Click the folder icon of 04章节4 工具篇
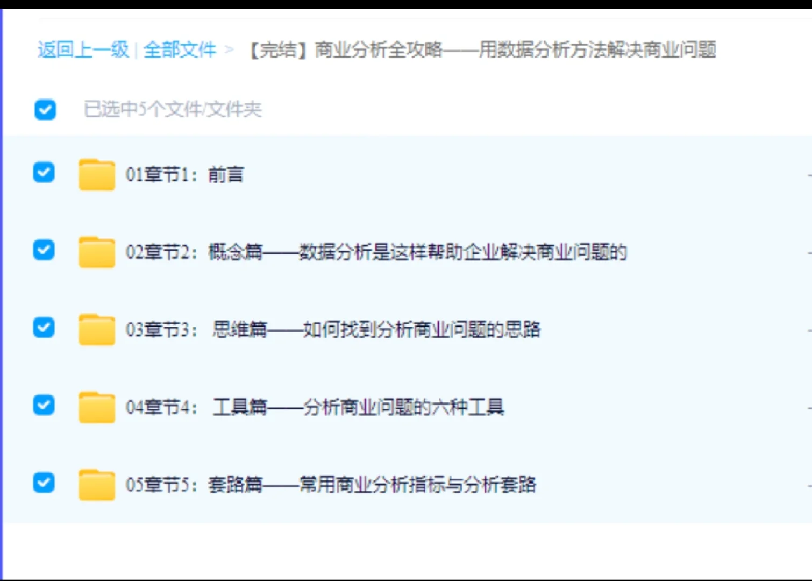 coord(97,407)
